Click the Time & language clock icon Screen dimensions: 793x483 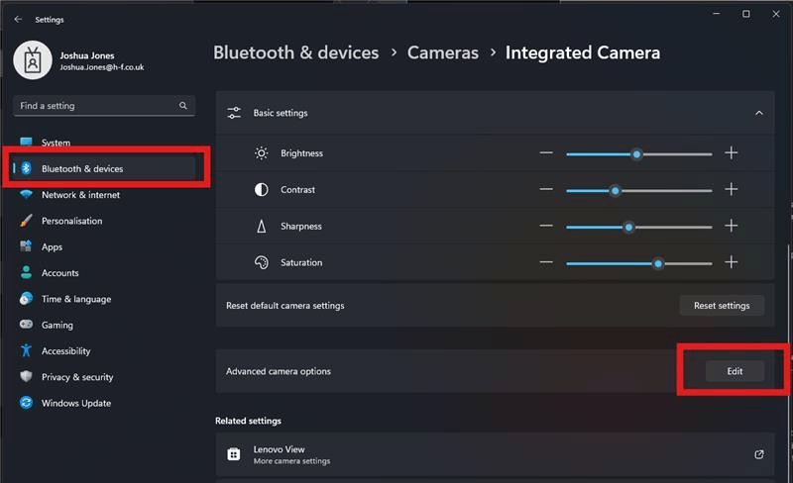[x=26, y=299]
